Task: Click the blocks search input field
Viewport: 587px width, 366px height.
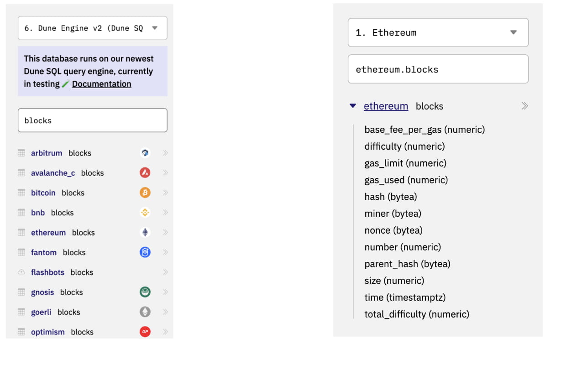Action: tap(92, 120)
